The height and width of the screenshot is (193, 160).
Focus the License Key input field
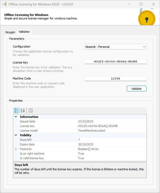(x=115, y=62)
